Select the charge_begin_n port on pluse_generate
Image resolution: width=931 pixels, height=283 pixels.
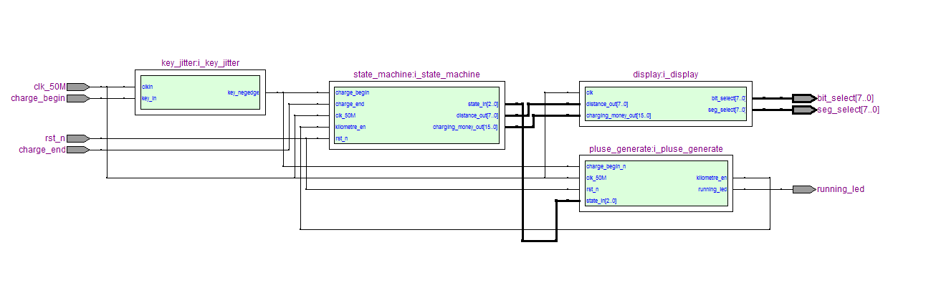click(606, 166)
